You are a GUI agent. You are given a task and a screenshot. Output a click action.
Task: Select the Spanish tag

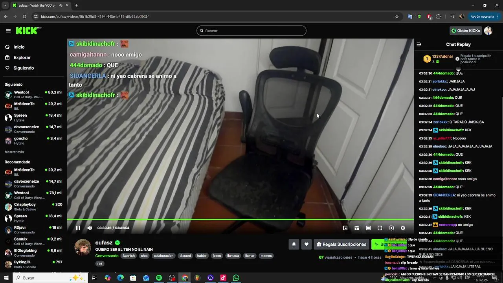pos(129,256)
